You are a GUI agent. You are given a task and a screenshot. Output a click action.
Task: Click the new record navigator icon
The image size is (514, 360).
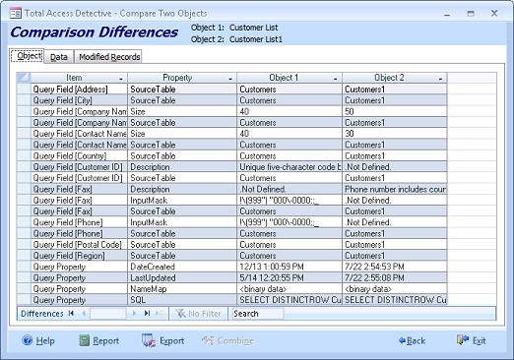click(161, 314)
